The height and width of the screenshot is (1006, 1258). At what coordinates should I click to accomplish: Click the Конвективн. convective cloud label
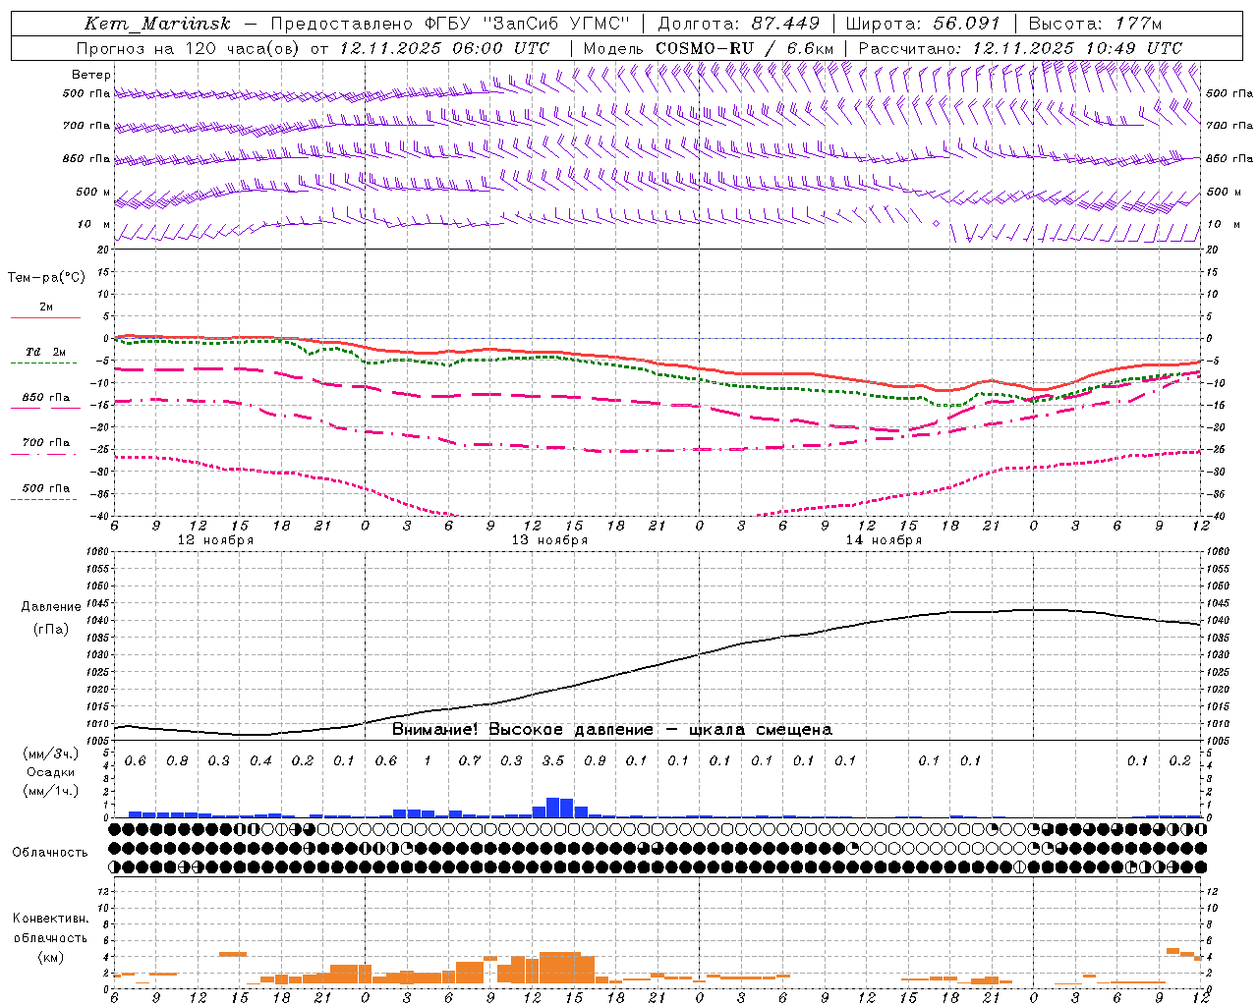pyautogui.click(x=51, y=919)
